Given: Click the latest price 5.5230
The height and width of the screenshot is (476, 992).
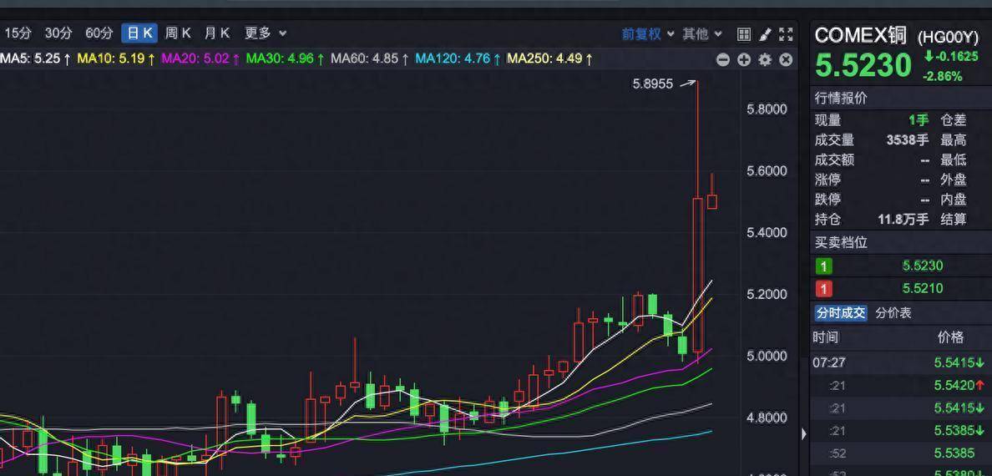Looking at the screenshot, I should point(863,65).
